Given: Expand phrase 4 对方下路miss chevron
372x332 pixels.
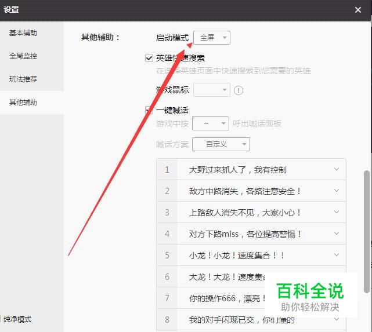Looking at the screenshot, I should (x=337, y=234).
